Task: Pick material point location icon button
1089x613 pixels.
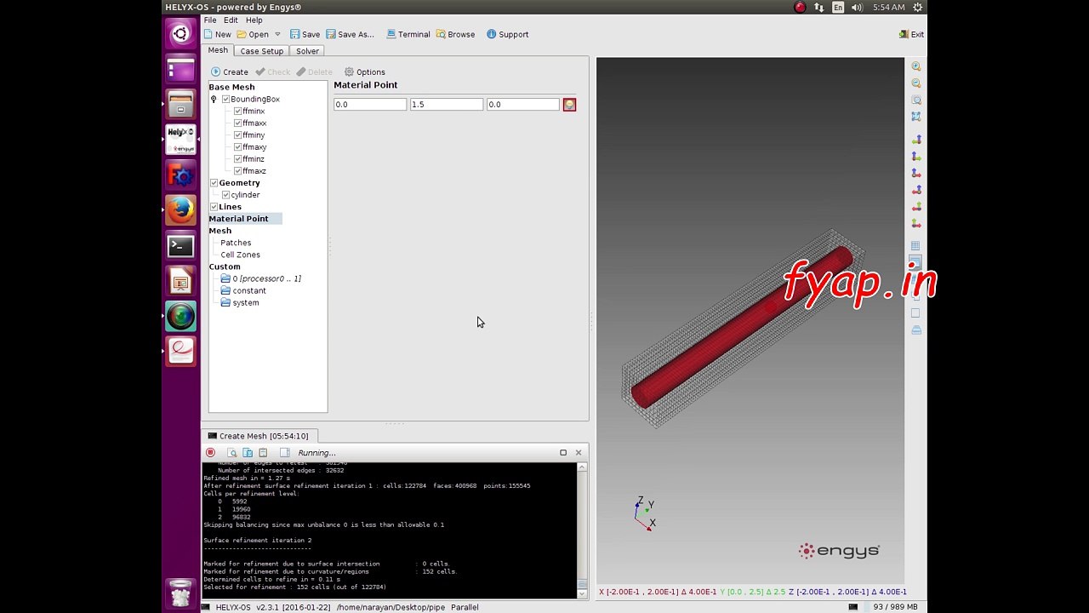Action: coord(569,105)
